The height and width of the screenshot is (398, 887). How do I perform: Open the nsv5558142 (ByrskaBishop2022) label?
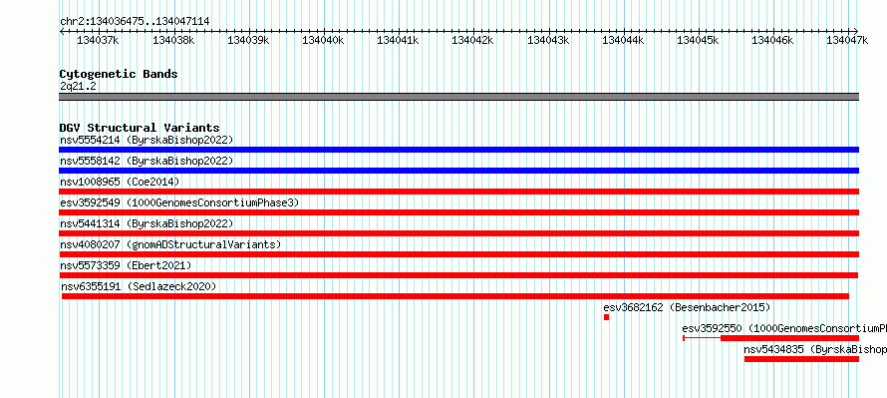(147, 161)
